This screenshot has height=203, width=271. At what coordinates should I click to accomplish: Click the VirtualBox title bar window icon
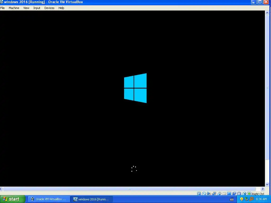pyautogui.click(x=1, y=2)
